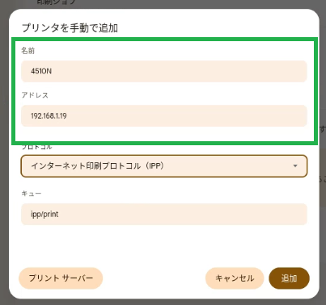
Task: Click the blank dialog area below キュー field
Action: pos(164,245)
